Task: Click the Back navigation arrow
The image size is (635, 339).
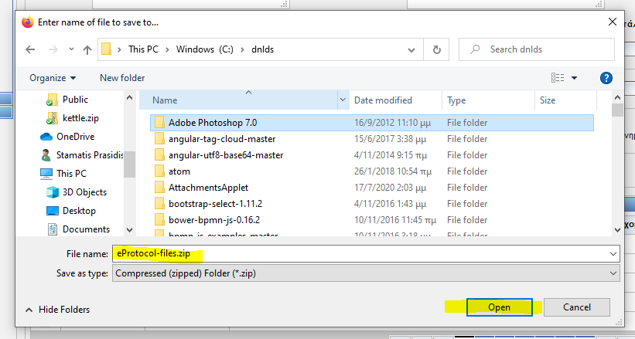Action: [31, 49]
